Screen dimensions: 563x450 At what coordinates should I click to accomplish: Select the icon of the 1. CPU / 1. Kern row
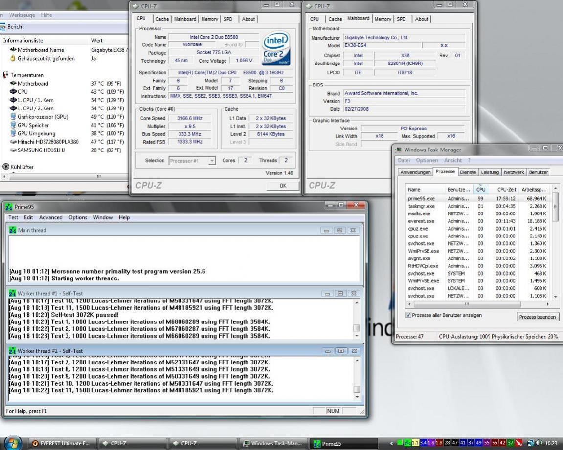tap(13, 100)
